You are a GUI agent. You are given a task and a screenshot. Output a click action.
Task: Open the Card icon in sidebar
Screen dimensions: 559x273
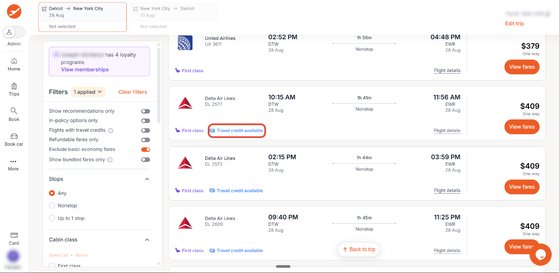[14, 235]
